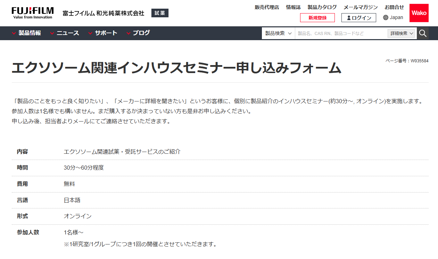Select the Japan region link
The width and height of the screenshot is (438, 259).
393,18
